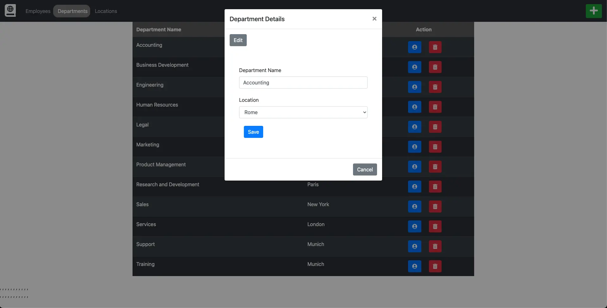
Task: Delete the Human Resources department
Action: 435,107
